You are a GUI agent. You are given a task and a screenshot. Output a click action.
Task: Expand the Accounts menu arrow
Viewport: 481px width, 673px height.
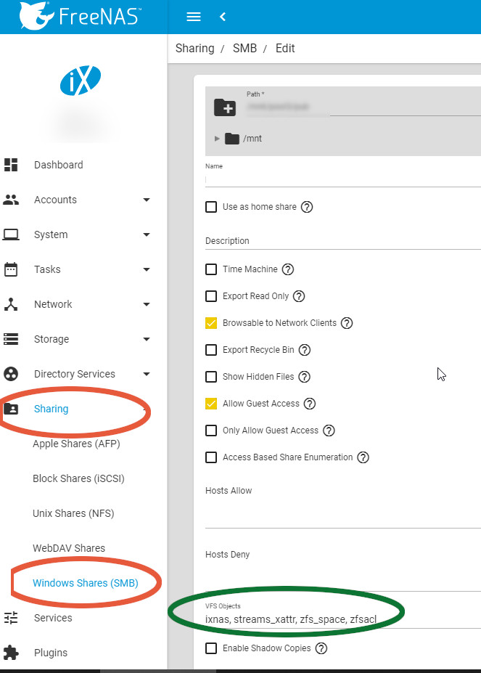147,200
